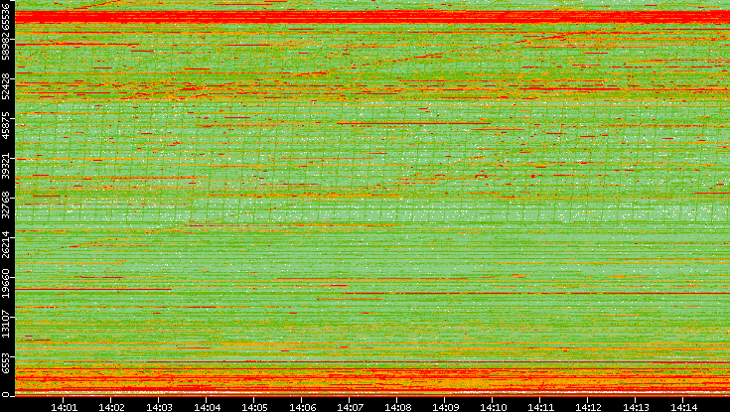Screen dimensions: 730x412
Task: Click the 14:08 time axis label
Action: pyautogui.click(x=397, y=407)
